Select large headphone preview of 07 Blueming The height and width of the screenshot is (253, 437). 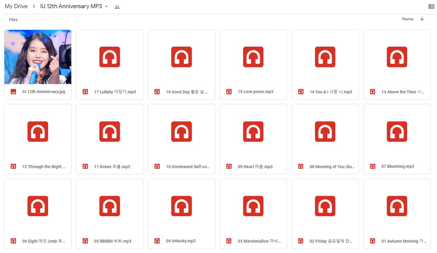397,131
